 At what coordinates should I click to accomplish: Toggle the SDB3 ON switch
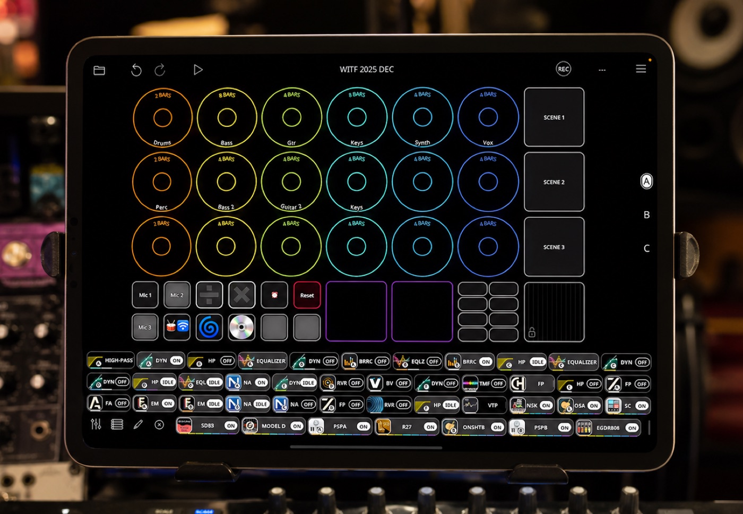point(230,426)
